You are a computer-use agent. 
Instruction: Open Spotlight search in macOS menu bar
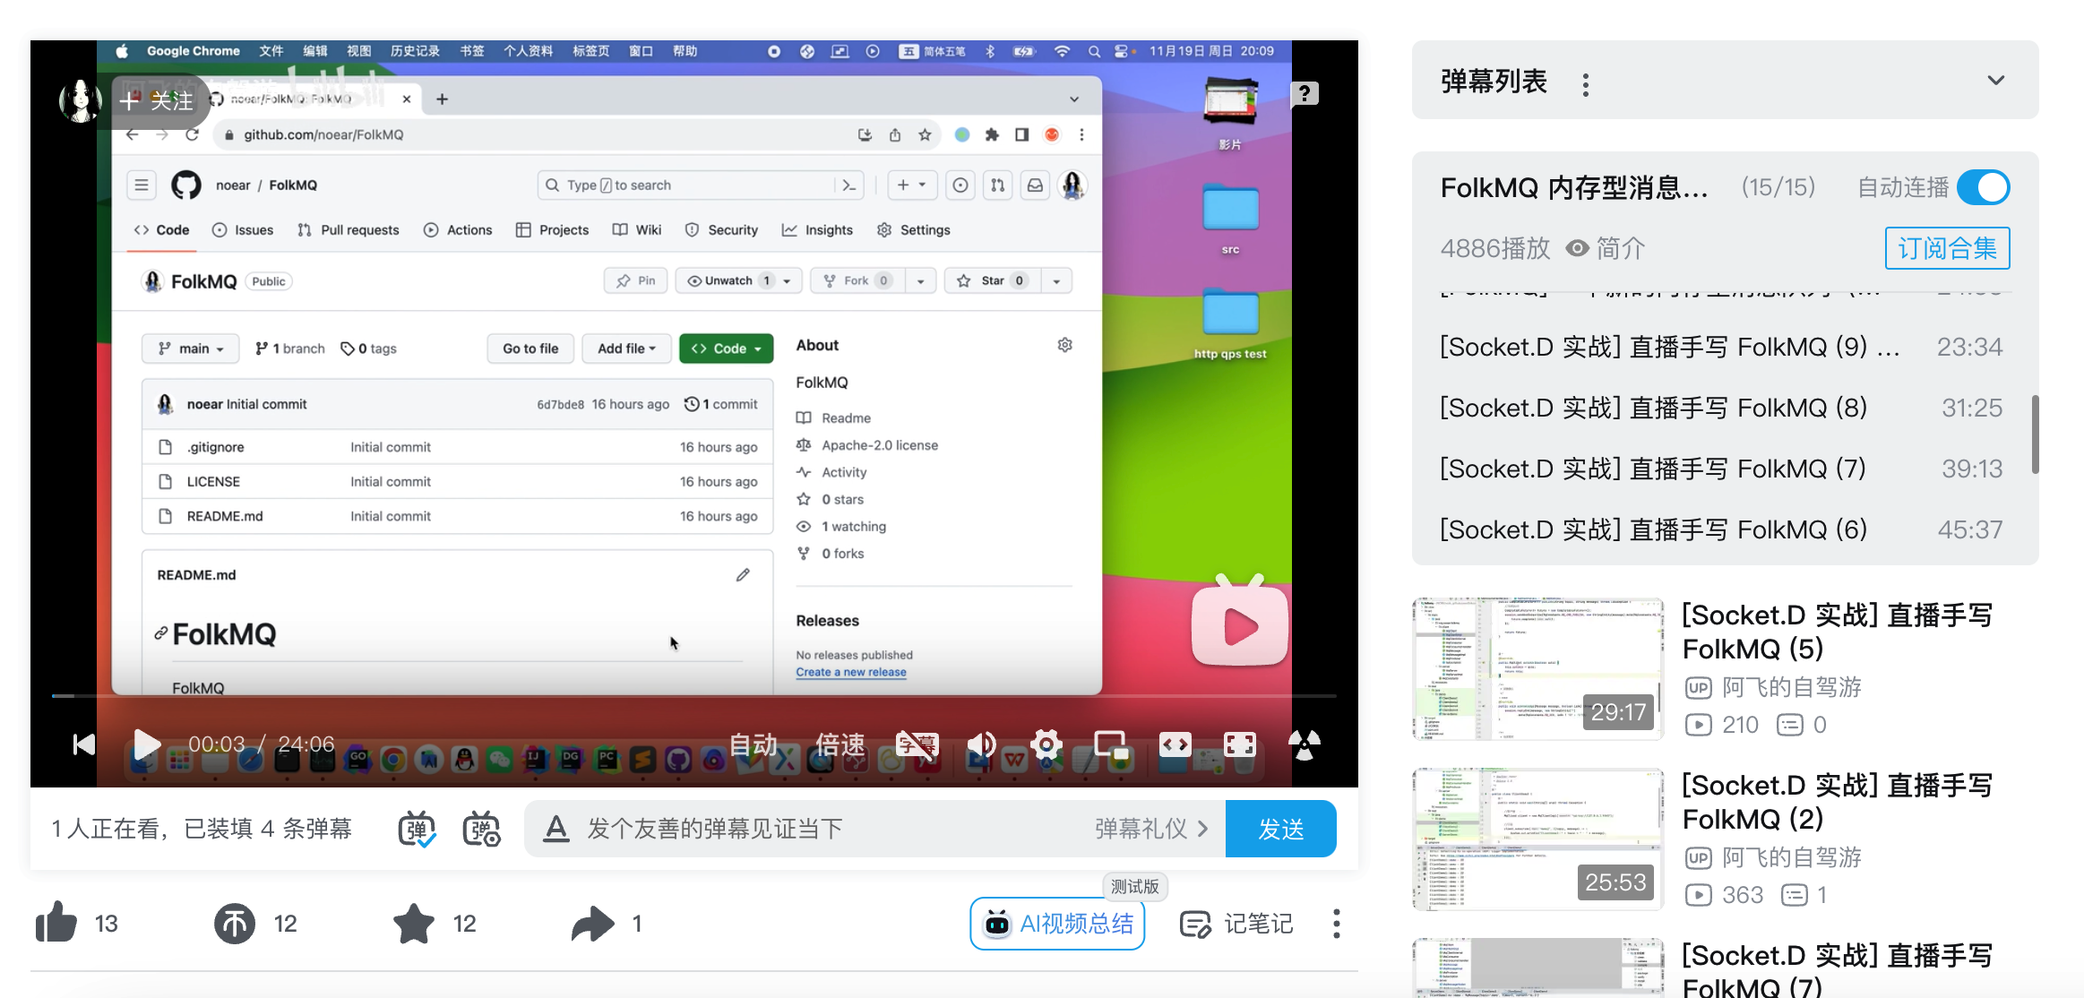[x=1094, y=51]
